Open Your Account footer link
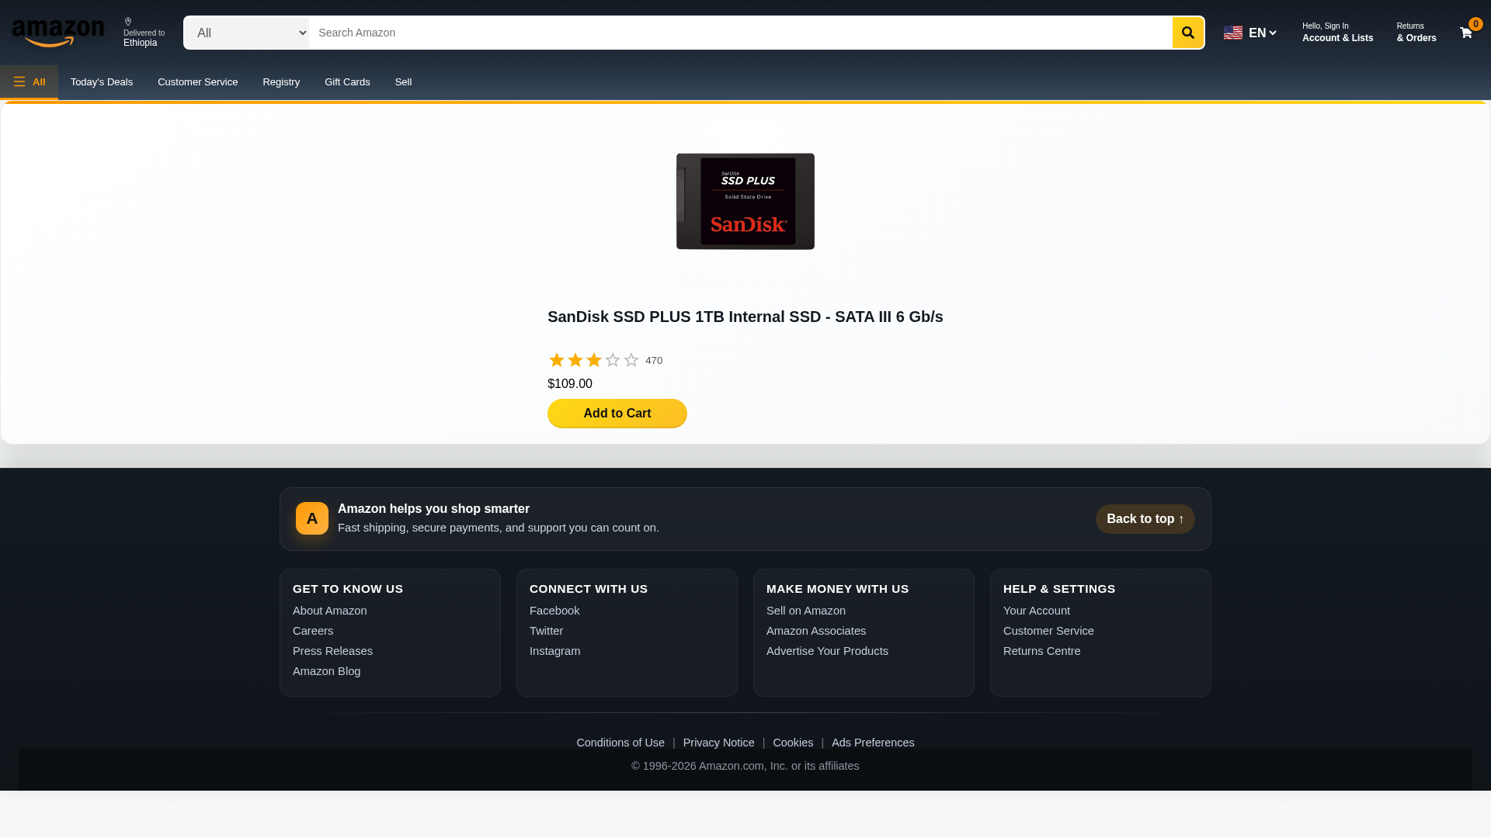 [1037, 611]
